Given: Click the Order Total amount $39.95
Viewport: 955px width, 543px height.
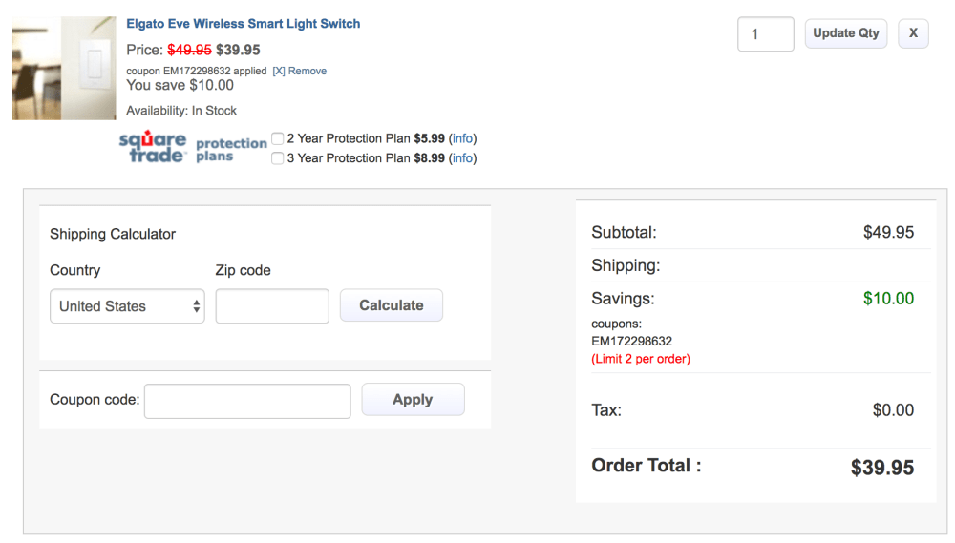Looking at the screenshot, I should [x=882, y=468].
